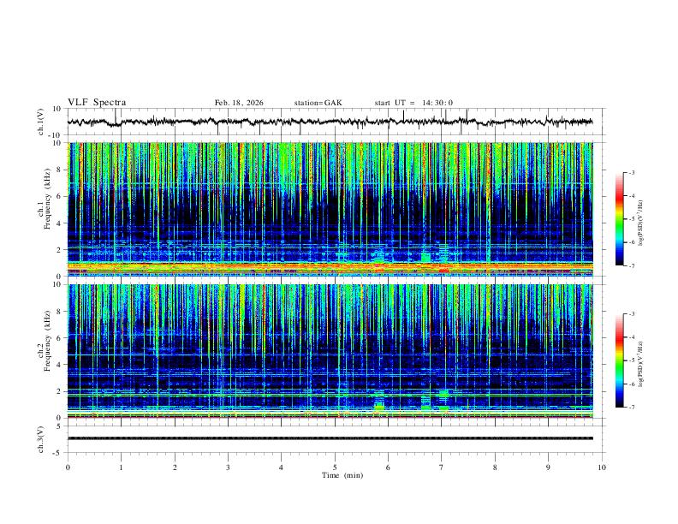
Task: Click the "-7" label on ch.1 color scale
Action: (x=631, y=265)
